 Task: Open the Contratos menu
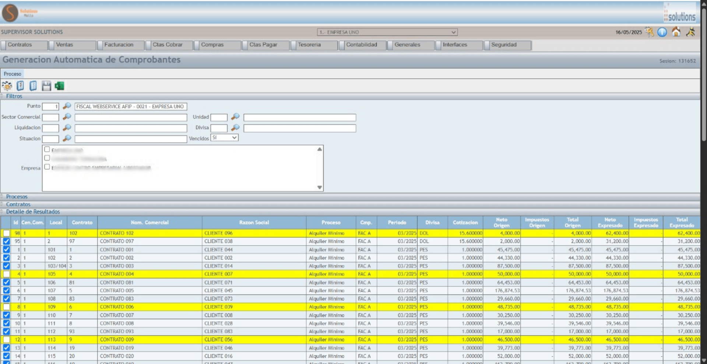(24, 45)
